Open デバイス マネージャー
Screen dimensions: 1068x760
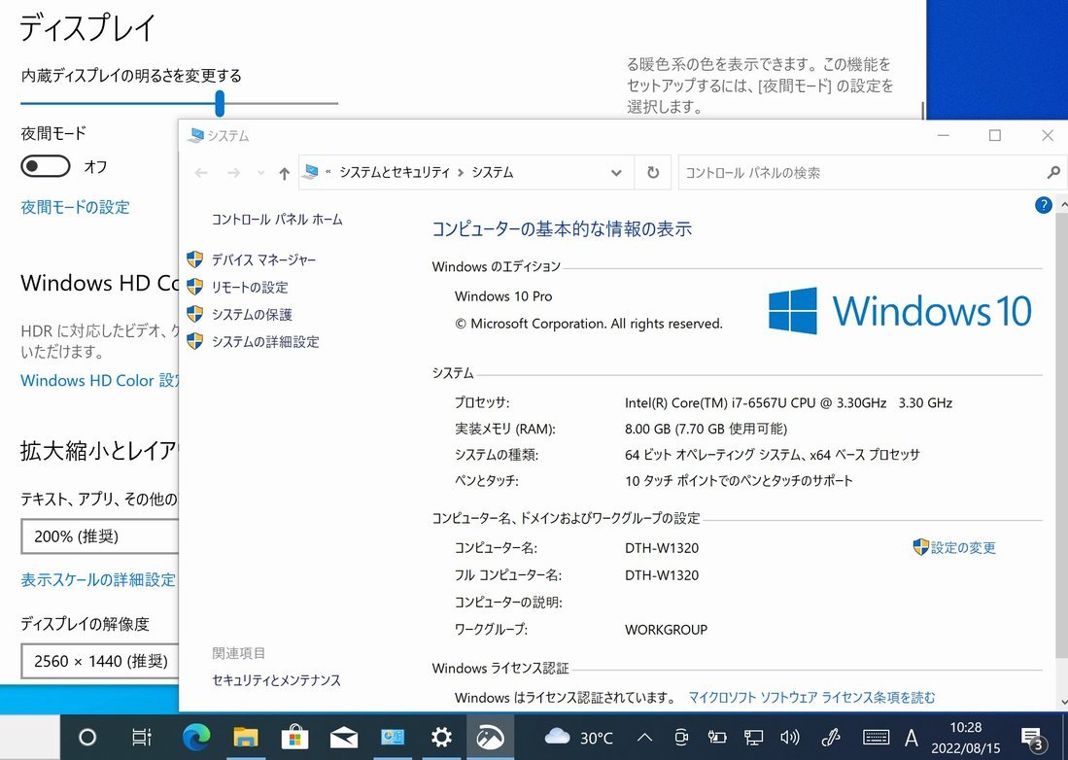coord(263,259)
